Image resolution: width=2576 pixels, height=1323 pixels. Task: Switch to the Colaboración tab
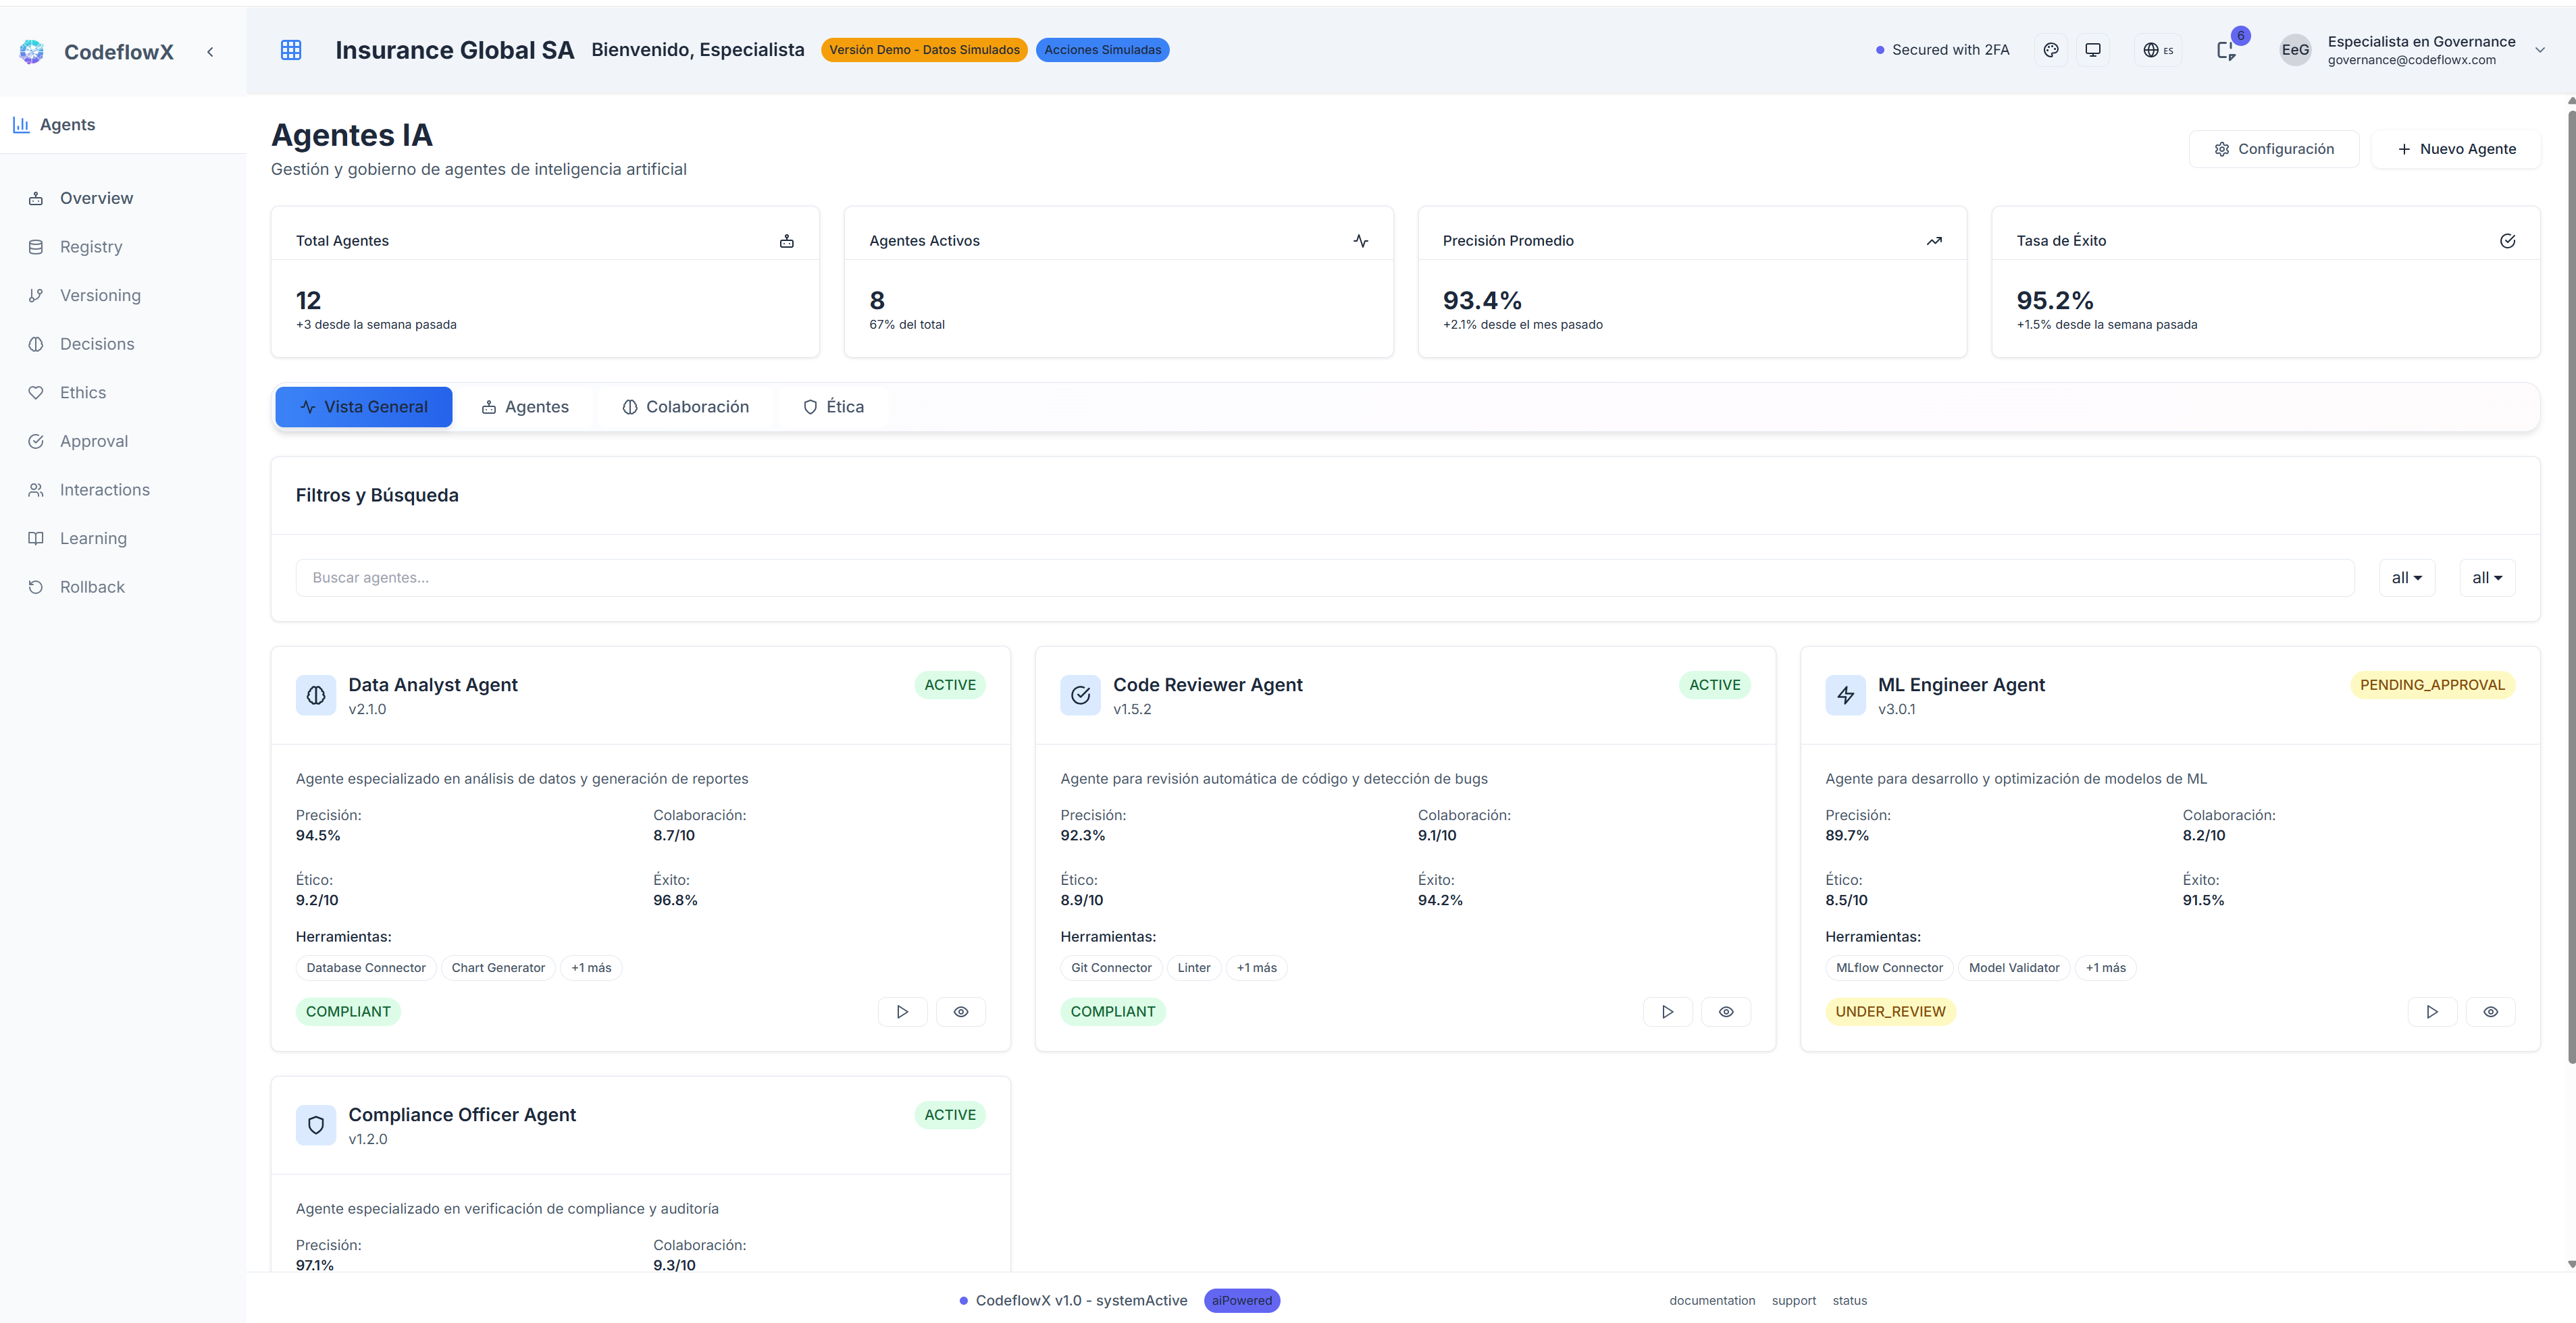pos(686,406)
